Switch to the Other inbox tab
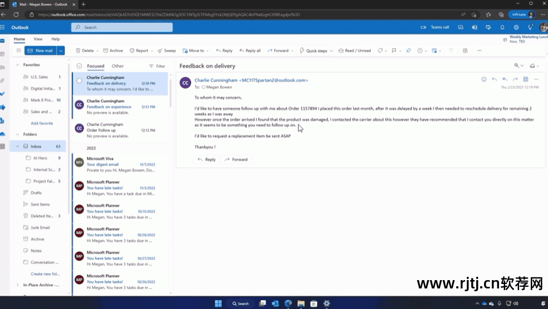Viewport: 548px width, 309px height. 117,66
